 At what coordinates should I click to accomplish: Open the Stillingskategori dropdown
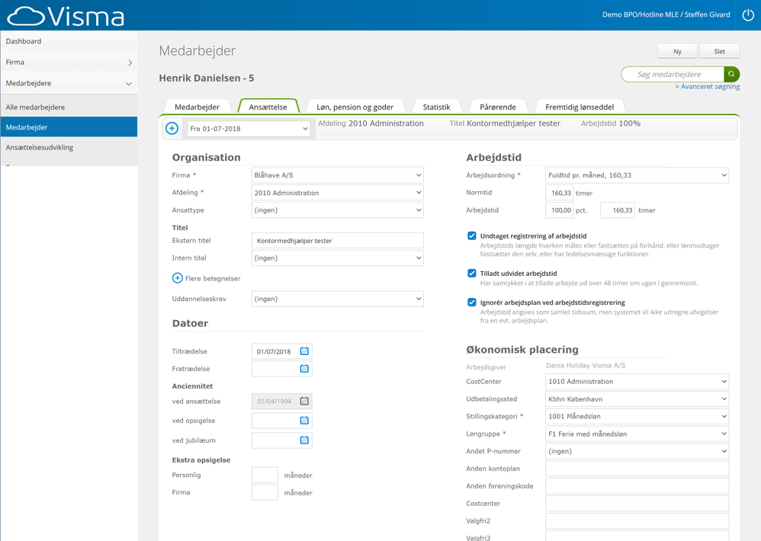(x=637, y=416)
